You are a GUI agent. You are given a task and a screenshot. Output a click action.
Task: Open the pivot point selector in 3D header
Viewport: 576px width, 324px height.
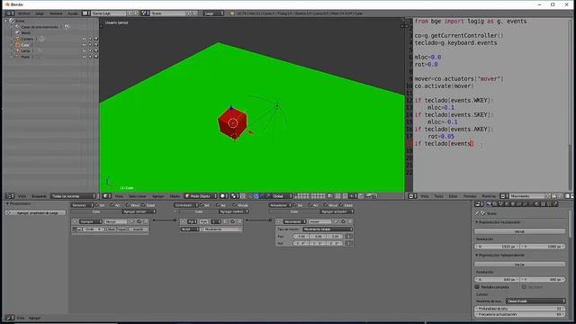(235, 196)
